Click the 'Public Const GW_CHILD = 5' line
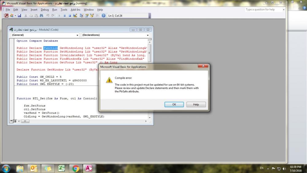This screenshot has height=173, width=307. click(x=39, y=77)
